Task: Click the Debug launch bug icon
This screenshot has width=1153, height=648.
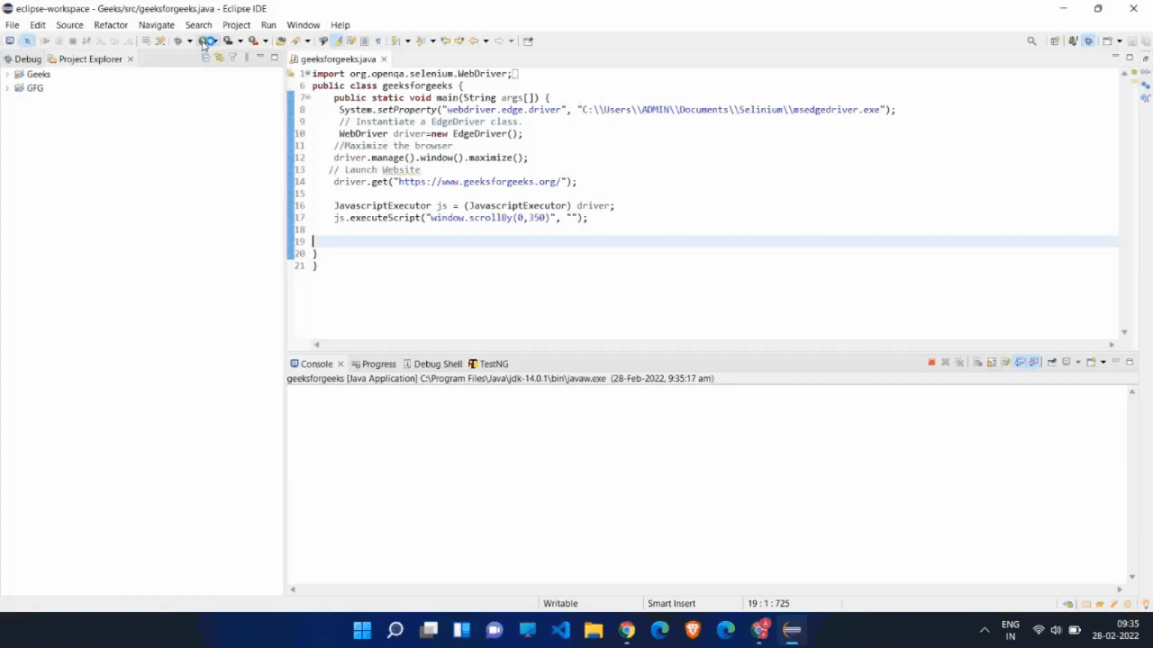Action: [x=177, y=40]
